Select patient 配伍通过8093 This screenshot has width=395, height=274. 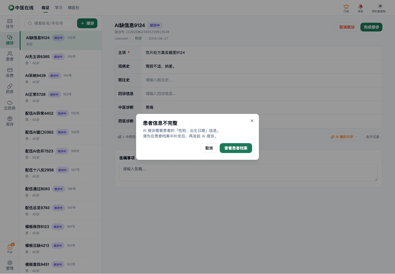click(x=61, y=192)
